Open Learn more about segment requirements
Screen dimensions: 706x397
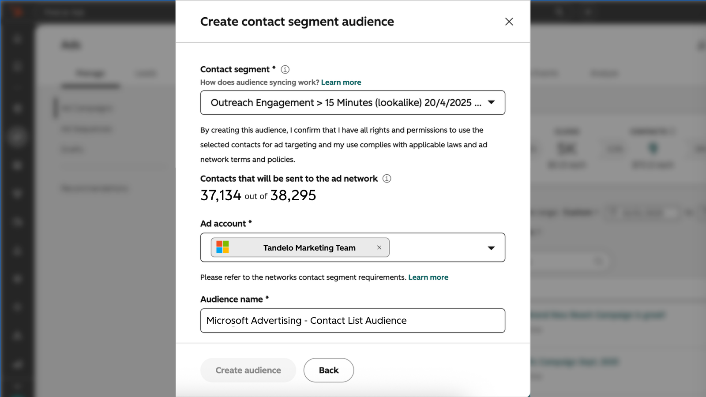(428, 277)
